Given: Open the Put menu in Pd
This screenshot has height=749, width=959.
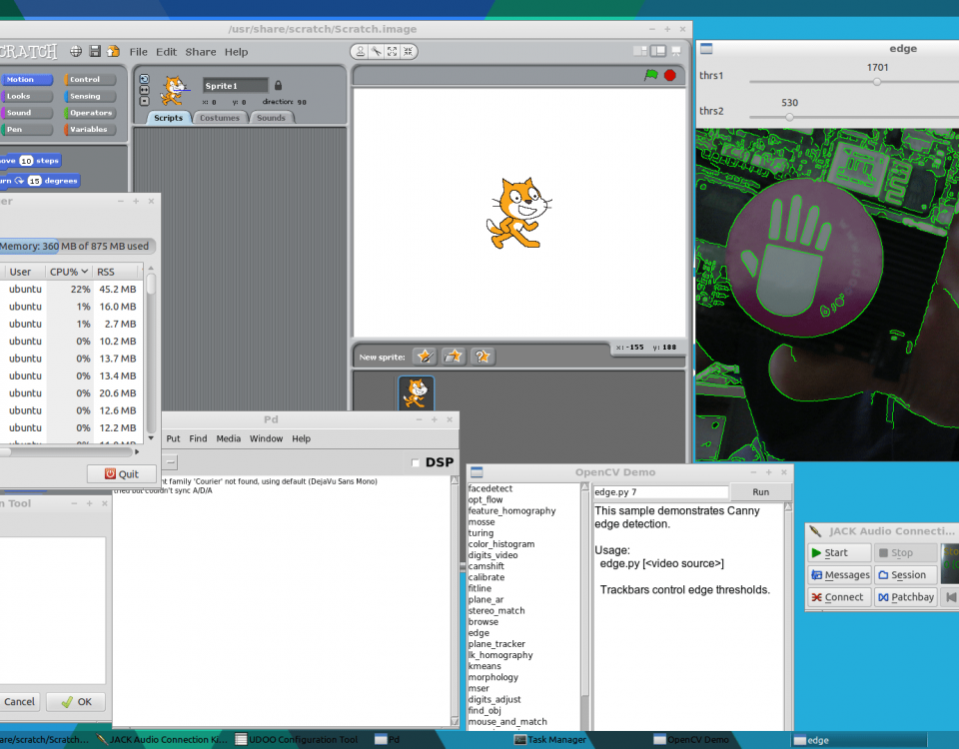Looking at the screenshot, I should (x=173, y=438).
